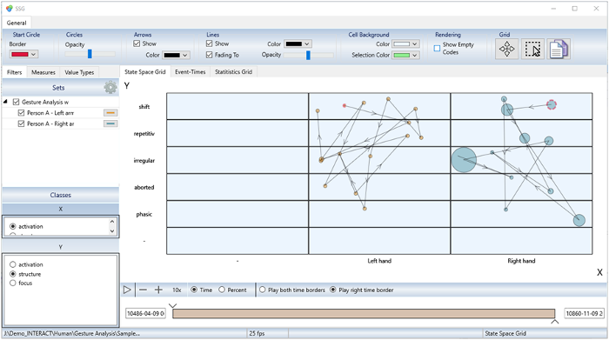This screenshot has width=609, height=340.
Task: Open Selection Color dropdown
Action: pos(405,55)
